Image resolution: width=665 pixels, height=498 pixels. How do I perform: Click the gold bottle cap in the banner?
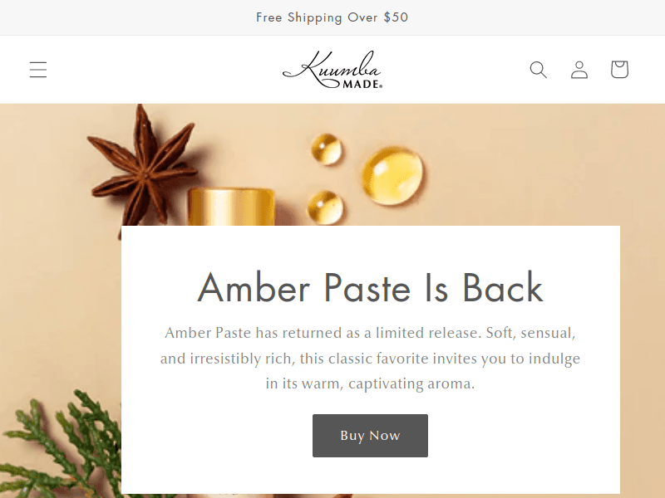coord(231,207)
